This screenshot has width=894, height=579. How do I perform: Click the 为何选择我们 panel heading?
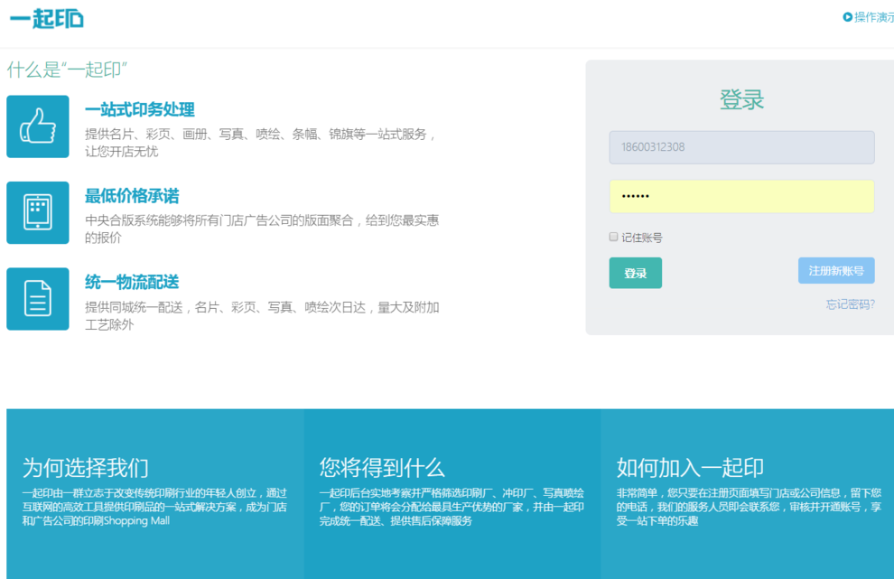click(86, 468)
